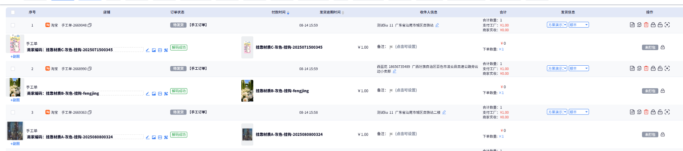Sort by 发货逾期时间 column header

click(x=330, y=12)
